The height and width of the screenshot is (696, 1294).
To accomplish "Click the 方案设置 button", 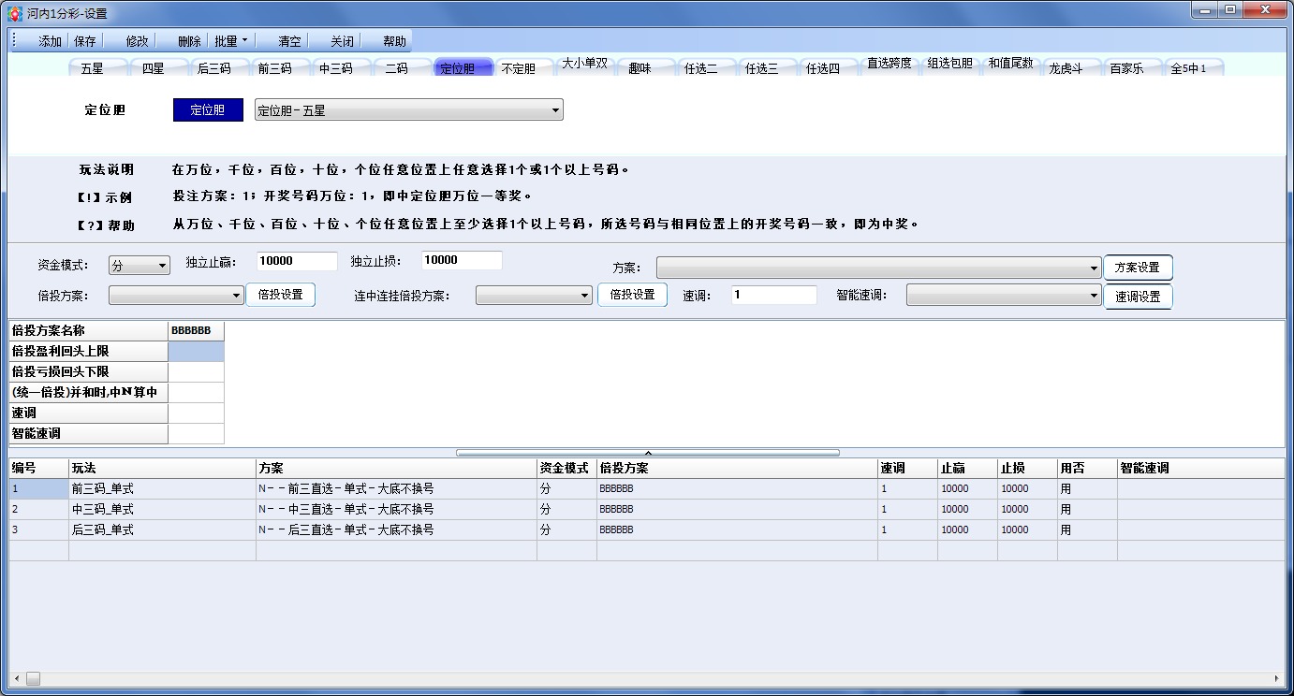I will coord(1138,268).
